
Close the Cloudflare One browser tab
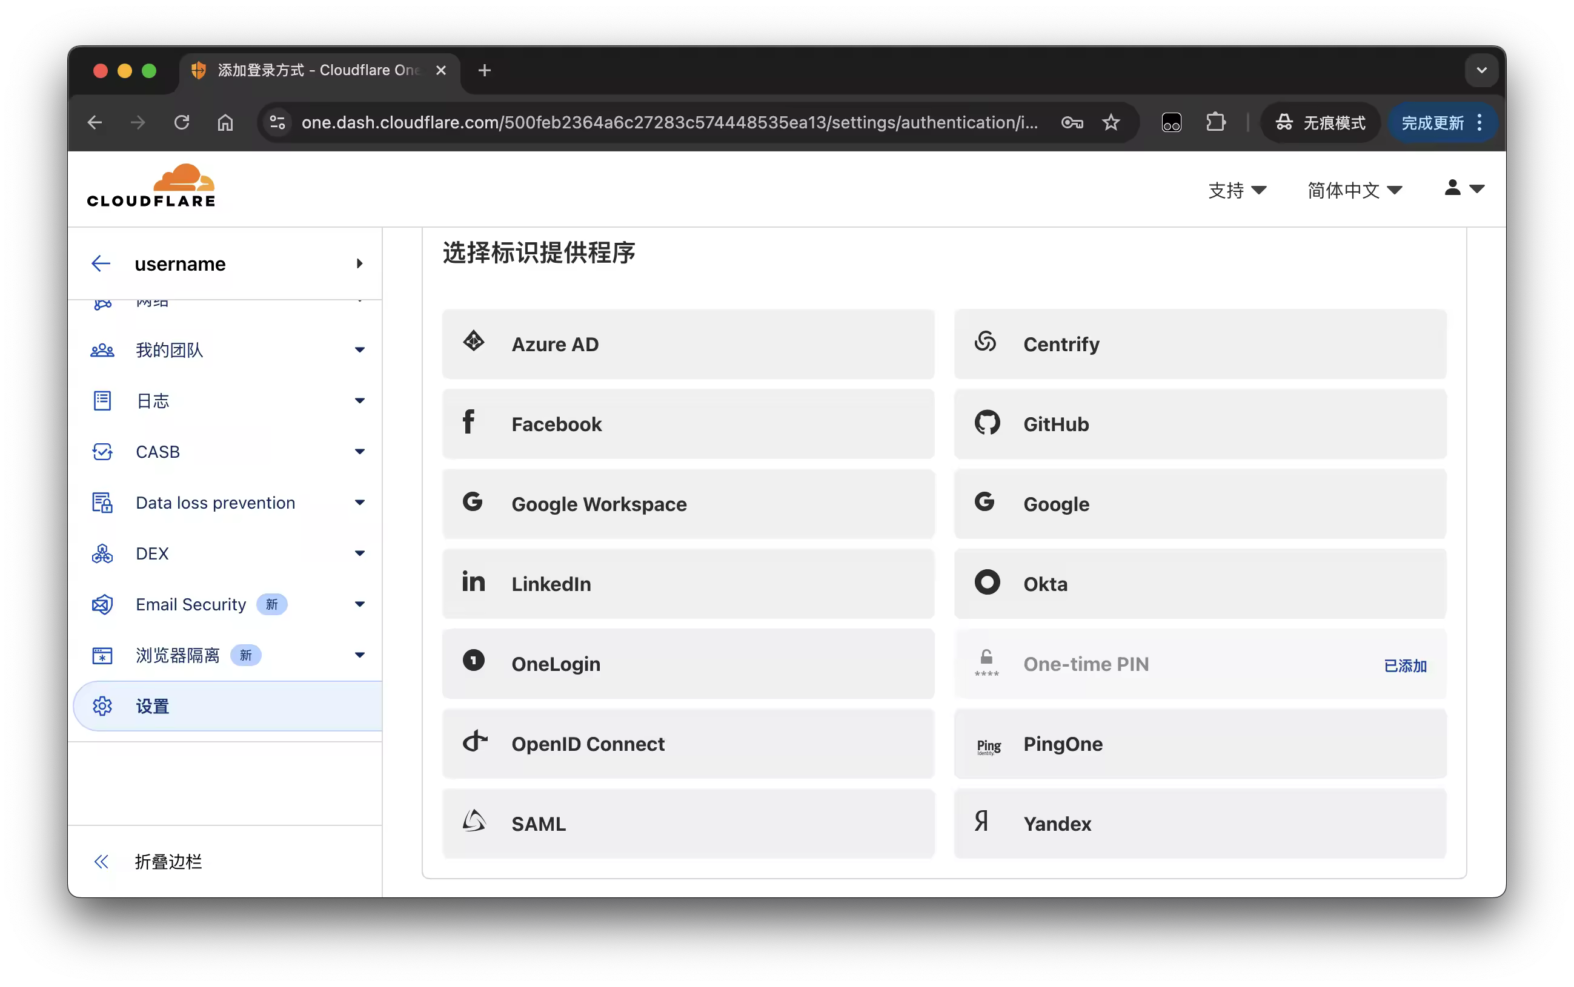pos(441,70)
